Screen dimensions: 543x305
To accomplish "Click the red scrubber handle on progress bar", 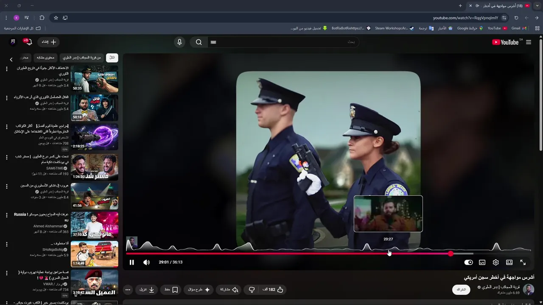I will [451, 254].
